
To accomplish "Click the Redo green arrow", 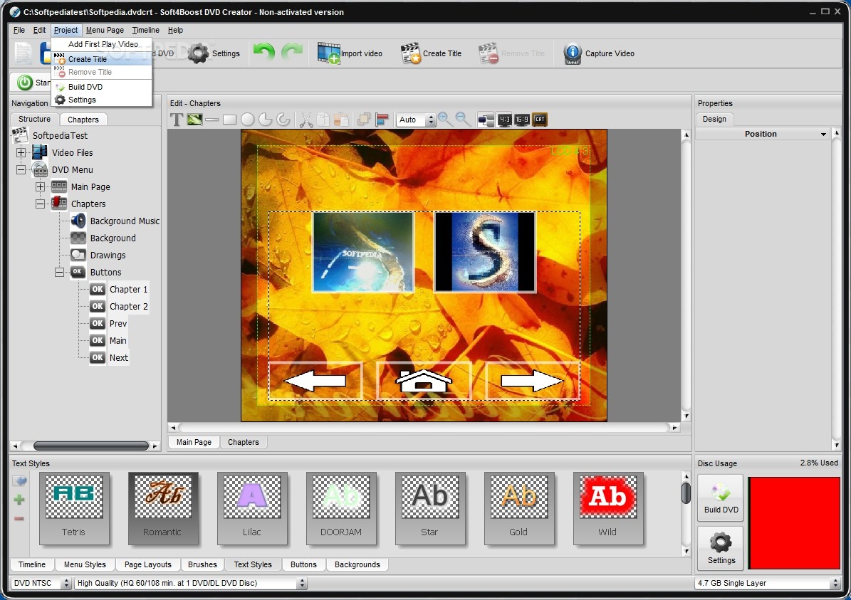I will coord(291,53).
